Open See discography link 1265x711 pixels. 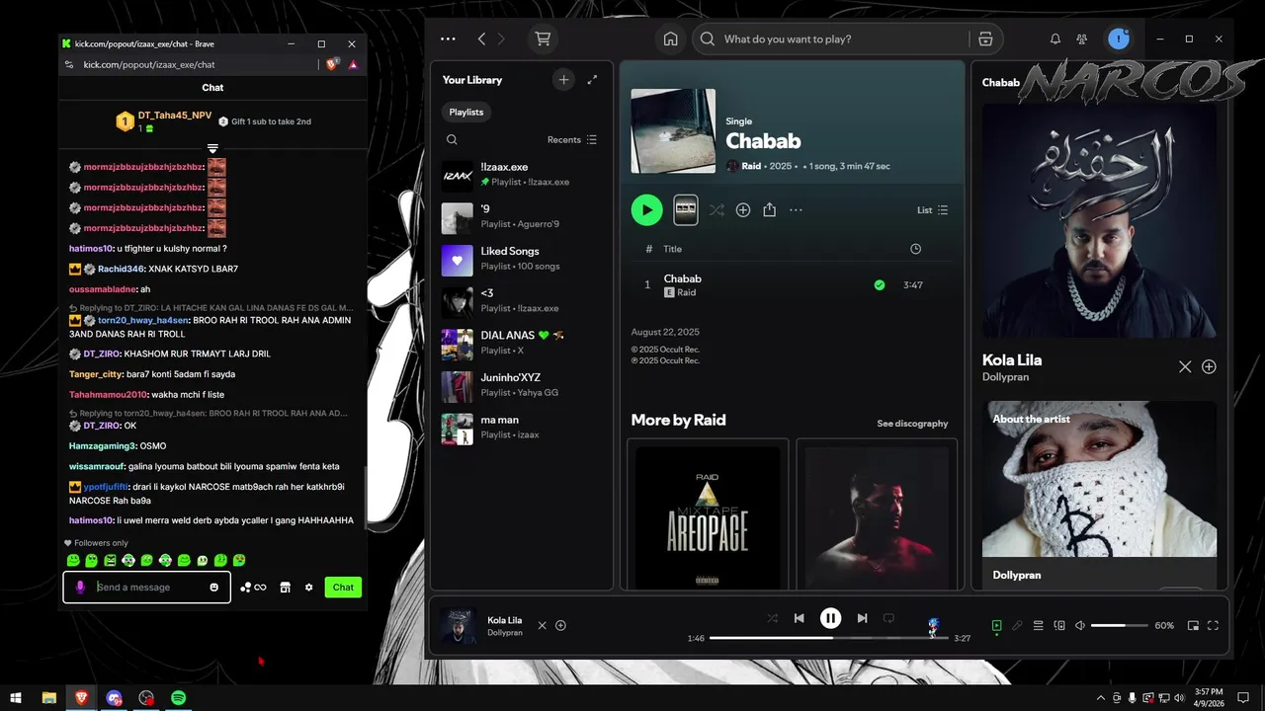912,424
